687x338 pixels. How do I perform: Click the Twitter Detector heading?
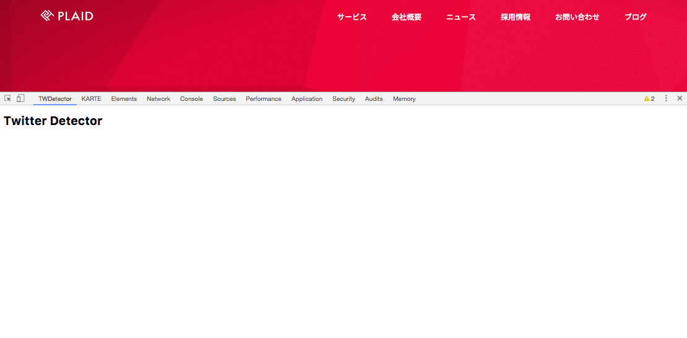[x=53, y=121]
